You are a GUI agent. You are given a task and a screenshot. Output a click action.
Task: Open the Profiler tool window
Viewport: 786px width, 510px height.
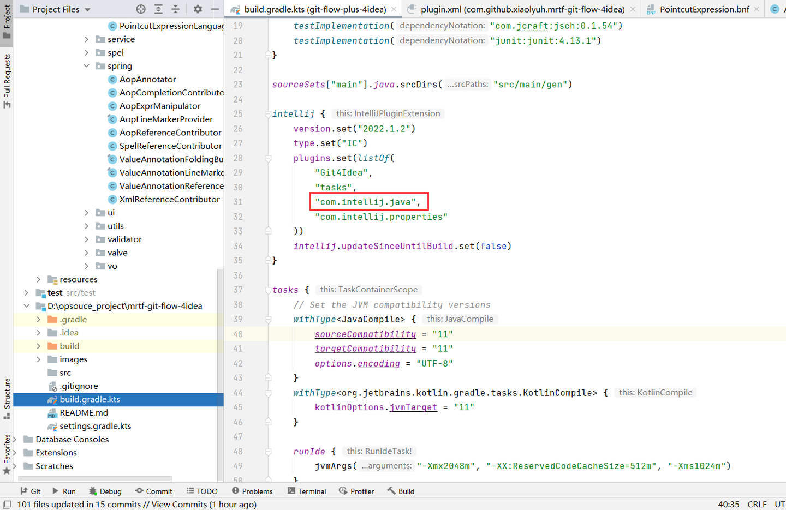coord(357,491)
